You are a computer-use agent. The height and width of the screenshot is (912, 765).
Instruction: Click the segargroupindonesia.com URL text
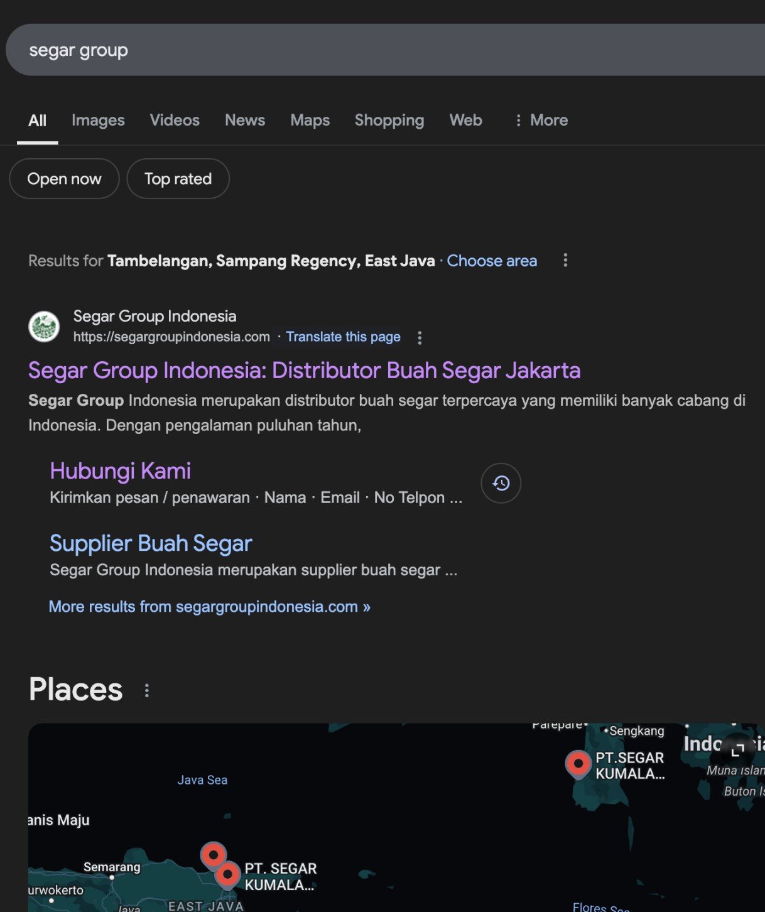(171, 337)
